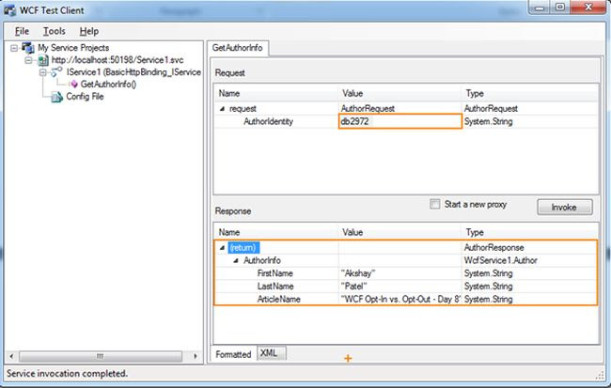Select http://localhost:50198/Service1.svc tree item
The width and height of the screenshot is (611, 388).
click(117, 60)
